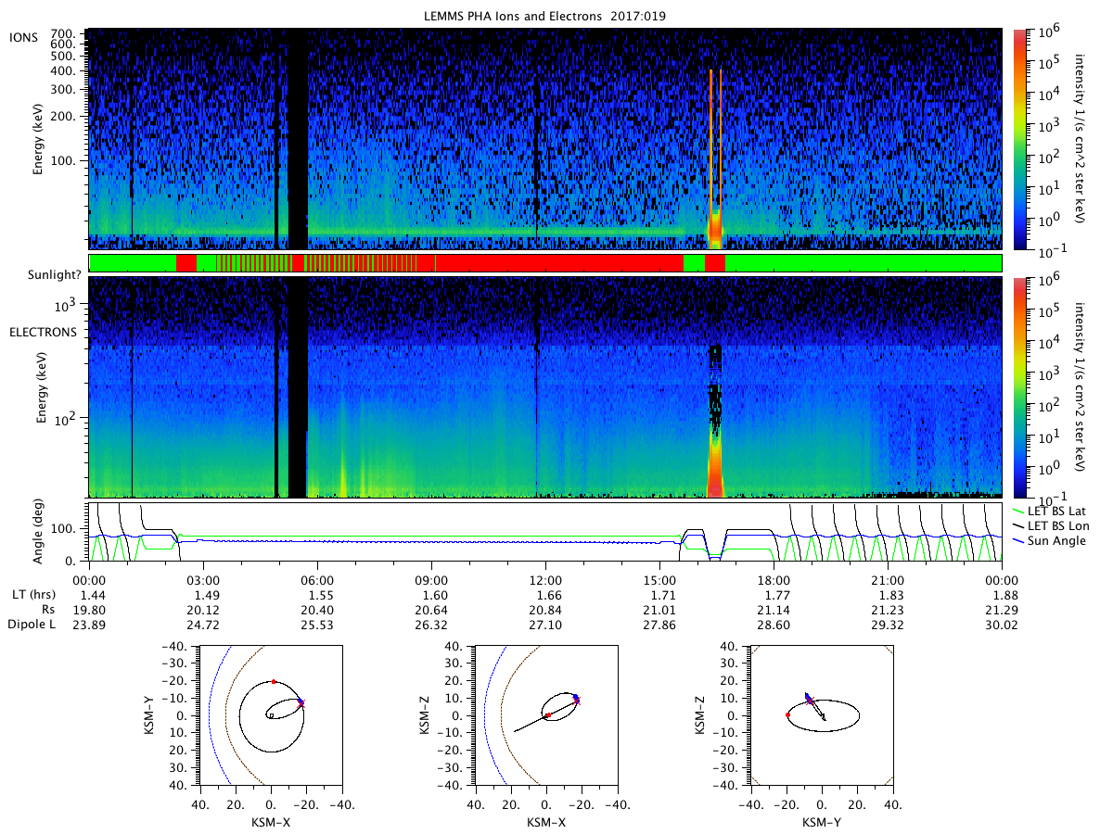Click the black data gap in ion spectrogram
1113x834 pixels.
coord(298,139)
